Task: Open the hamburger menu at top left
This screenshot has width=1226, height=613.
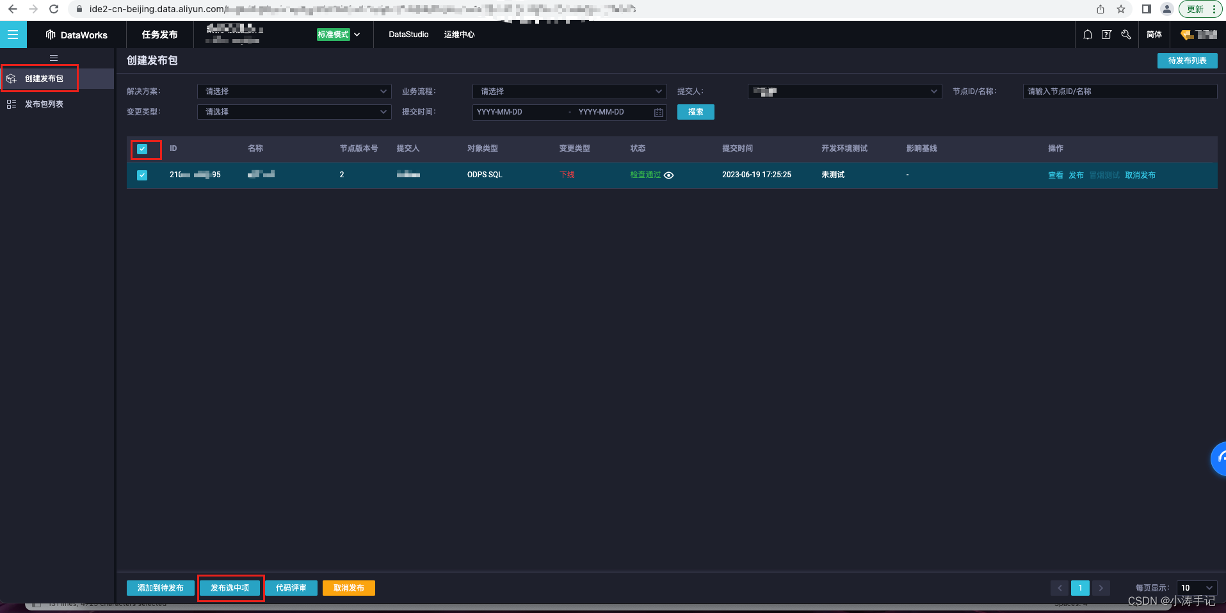Action: [13, 35]
